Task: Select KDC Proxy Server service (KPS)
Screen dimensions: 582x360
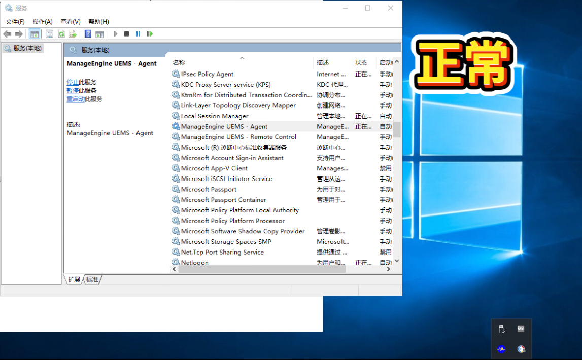Action: [226, 85]
